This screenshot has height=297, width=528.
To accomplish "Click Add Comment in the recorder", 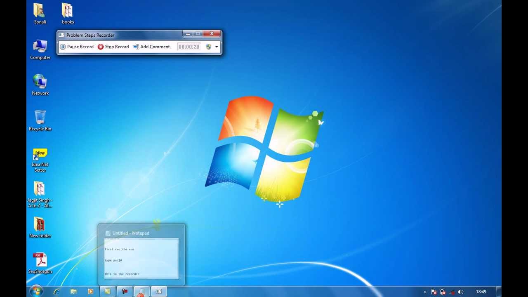I will coord(151,47).
